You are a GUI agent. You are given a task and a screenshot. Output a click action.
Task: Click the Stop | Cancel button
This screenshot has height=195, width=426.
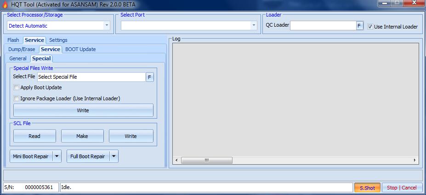[x=402, y=188]
